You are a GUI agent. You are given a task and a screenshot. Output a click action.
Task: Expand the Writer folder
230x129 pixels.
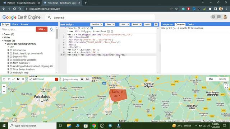[2, 37]
